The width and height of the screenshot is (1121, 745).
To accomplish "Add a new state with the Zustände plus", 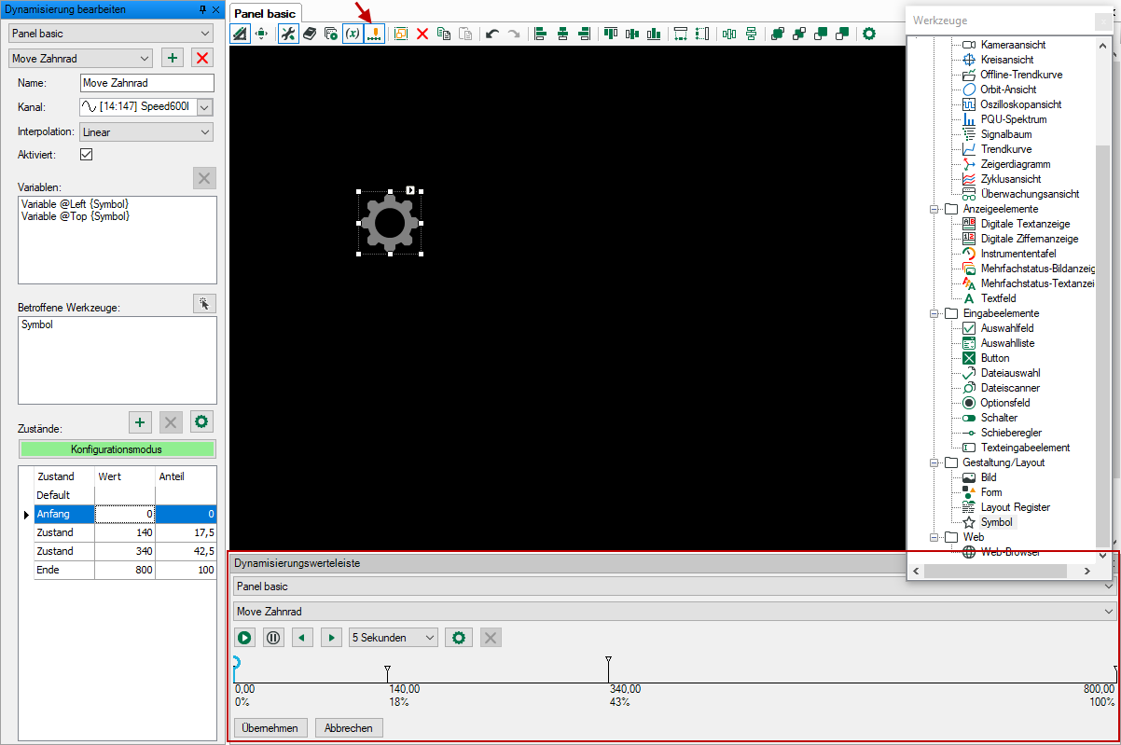I will point(140,422).
